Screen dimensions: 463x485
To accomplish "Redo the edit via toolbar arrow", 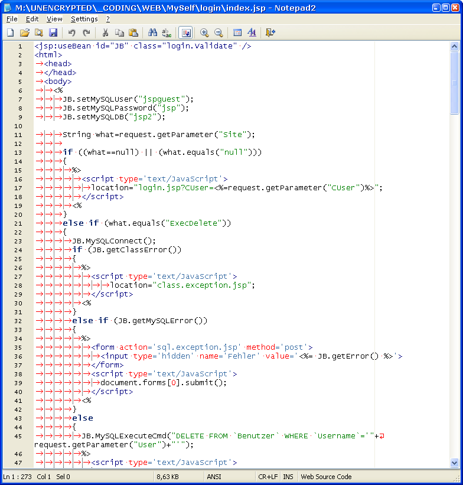I will 86,32.
